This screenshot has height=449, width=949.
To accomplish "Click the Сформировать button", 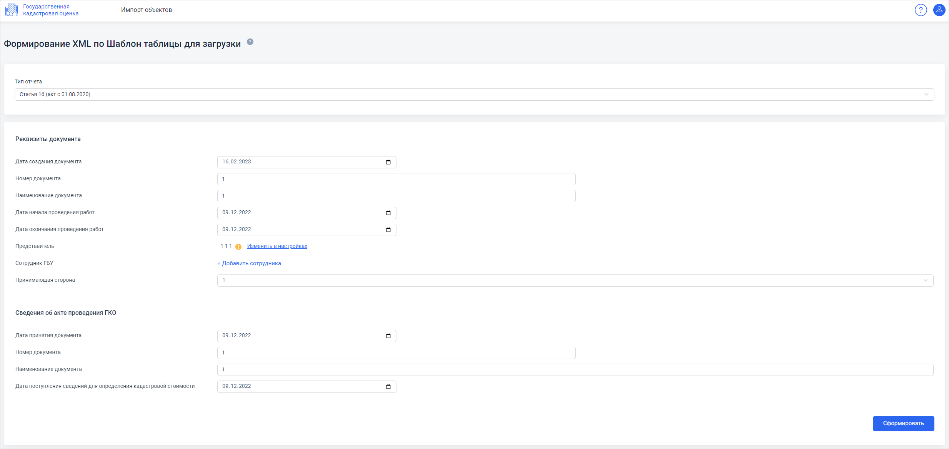I will (x=903, y=423).
